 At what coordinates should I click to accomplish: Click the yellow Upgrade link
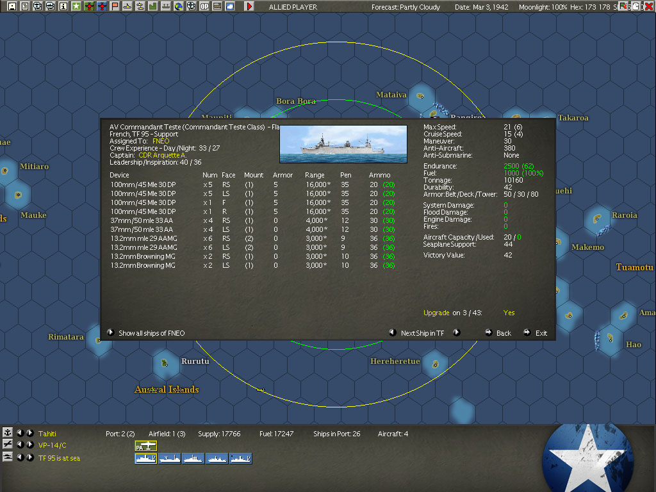coord(436,313)
